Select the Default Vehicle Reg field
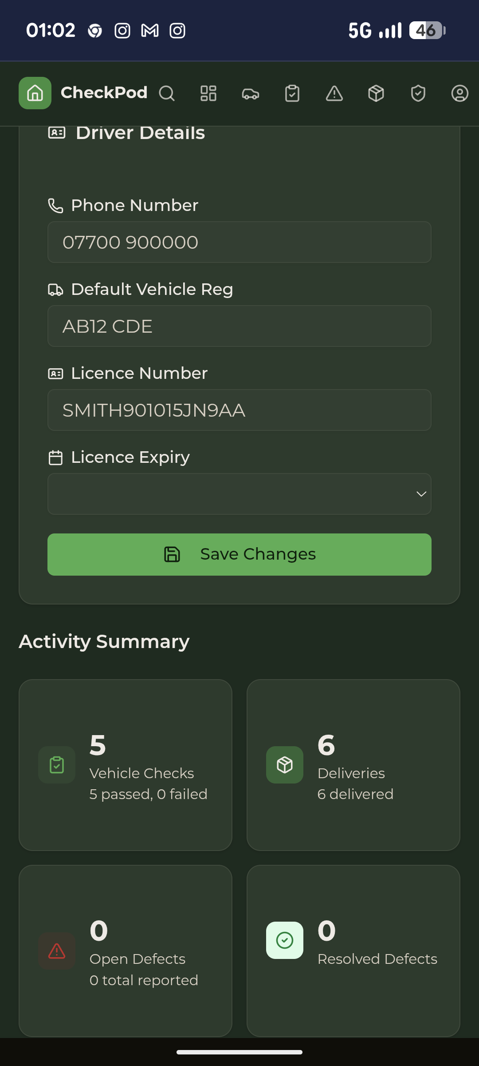 [239, 326]
